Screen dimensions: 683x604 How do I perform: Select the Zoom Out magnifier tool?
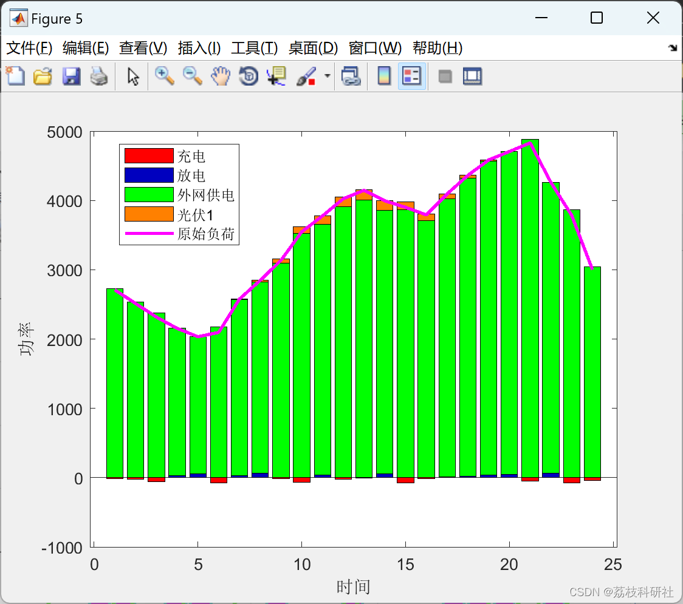192,76
